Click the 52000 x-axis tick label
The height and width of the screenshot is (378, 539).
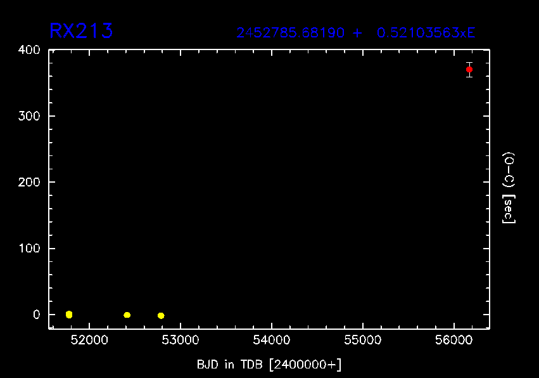point(89,341)
